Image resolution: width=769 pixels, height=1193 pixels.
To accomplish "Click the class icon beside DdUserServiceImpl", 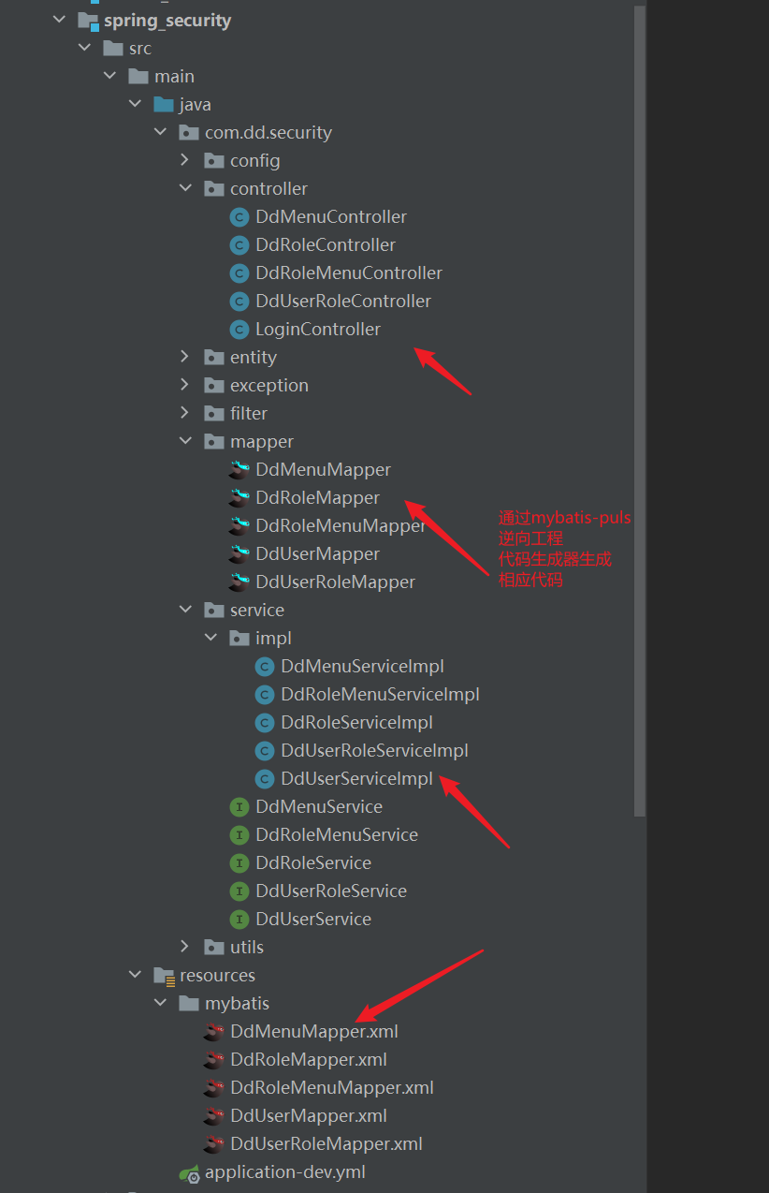I will 267,778.
